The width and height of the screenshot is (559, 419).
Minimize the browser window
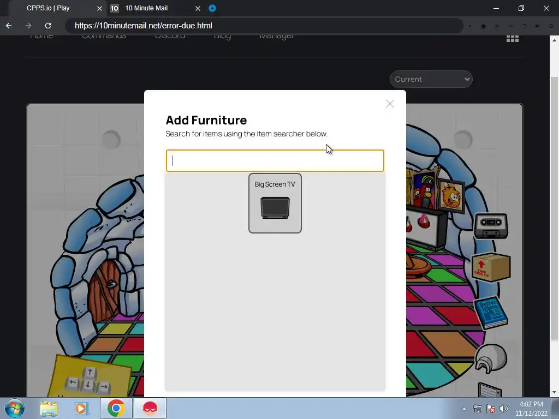point(496,8)
